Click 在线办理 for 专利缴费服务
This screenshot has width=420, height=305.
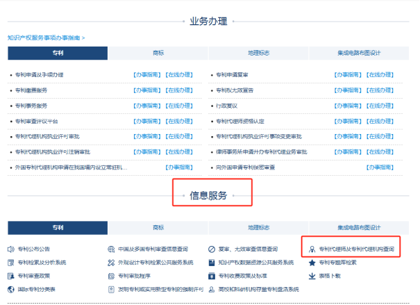(178, 90)
